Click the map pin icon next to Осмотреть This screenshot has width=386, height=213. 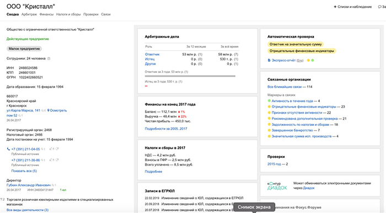click(x=49, y=110)
